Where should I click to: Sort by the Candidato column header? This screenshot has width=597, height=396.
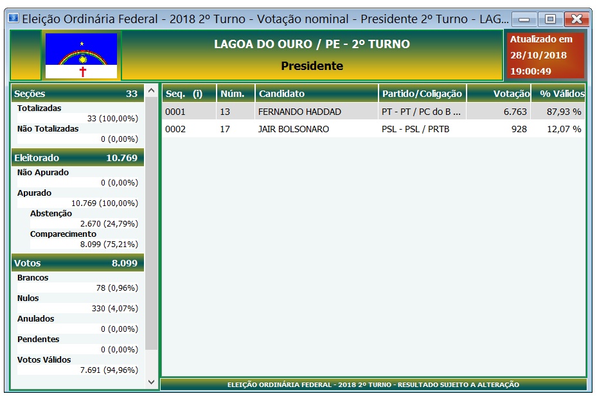(x=317, y=94)
